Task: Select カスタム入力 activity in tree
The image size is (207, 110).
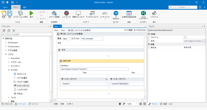Action: click(x=20, y=74)
